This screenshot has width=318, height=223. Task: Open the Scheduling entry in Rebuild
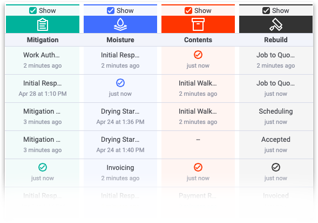point(276,111)
